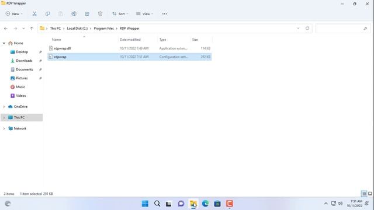
Task: Click the Cut scissors icon
Action: coord(34,14)
